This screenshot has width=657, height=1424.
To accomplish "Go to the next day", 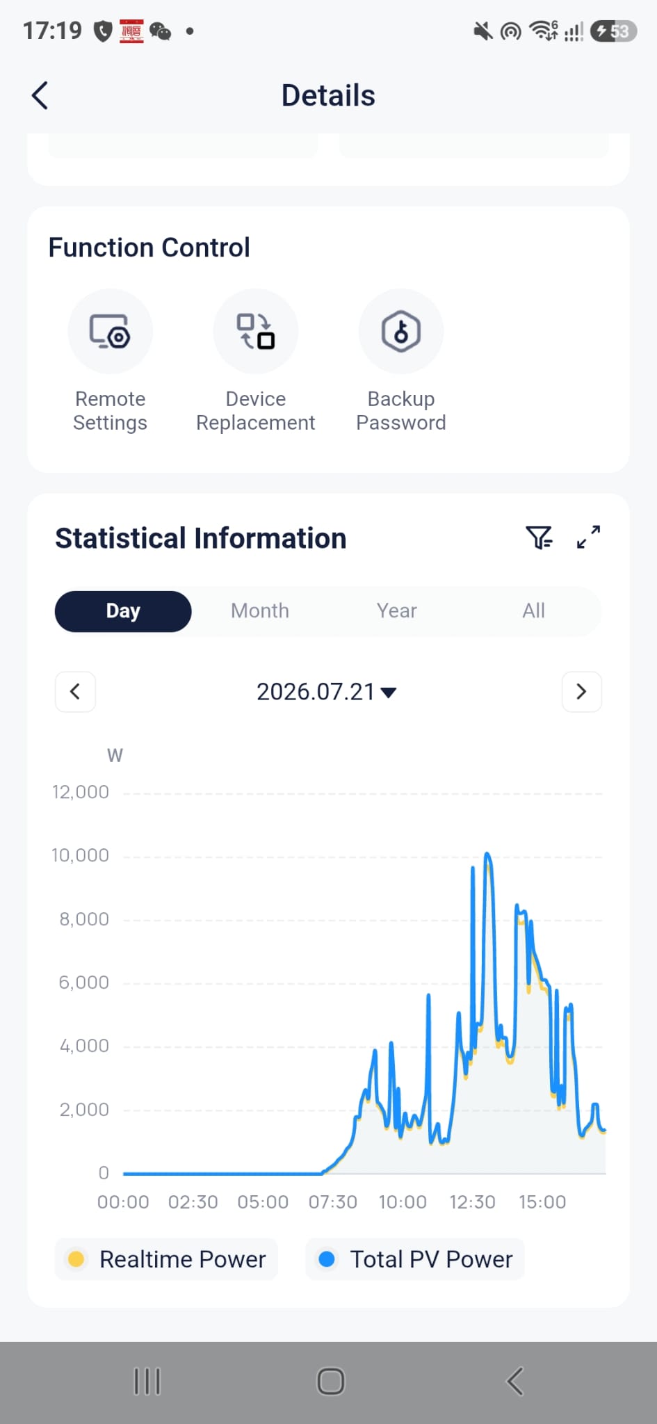I will (581, 692).
